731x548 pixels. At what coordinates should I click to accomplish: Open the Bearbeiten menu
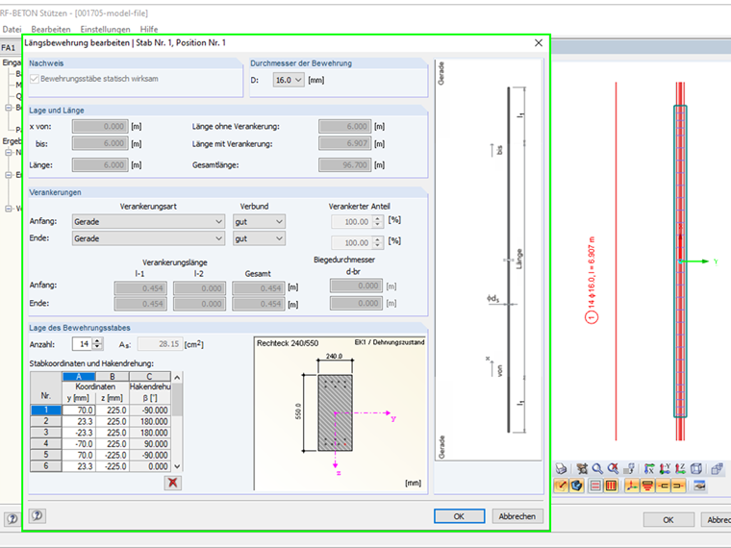[51, 29]
